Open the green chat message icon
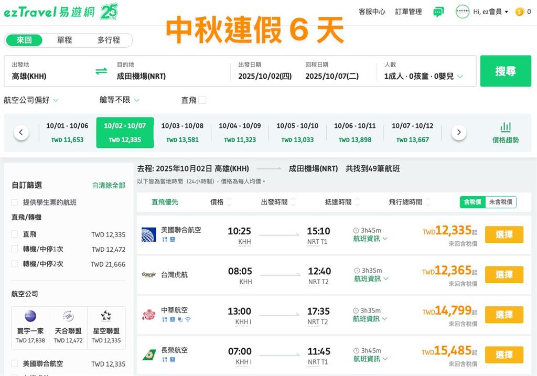The height and width of the screenshot is (376, 537). [x=438, y=12]
